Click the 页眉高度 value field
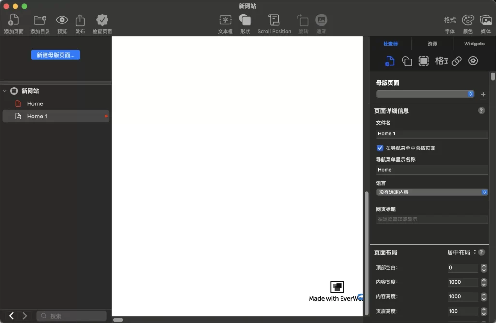Viewport: 496px width, 323px height. (x=463, y=311)
